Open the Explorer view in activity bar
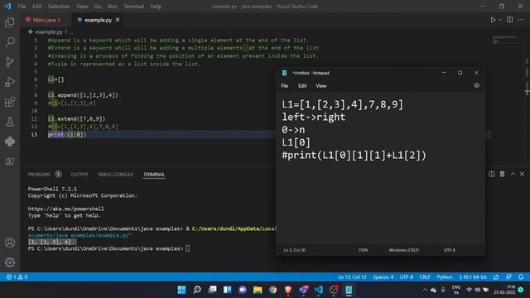The image size is (530, 298). (10, 22)
